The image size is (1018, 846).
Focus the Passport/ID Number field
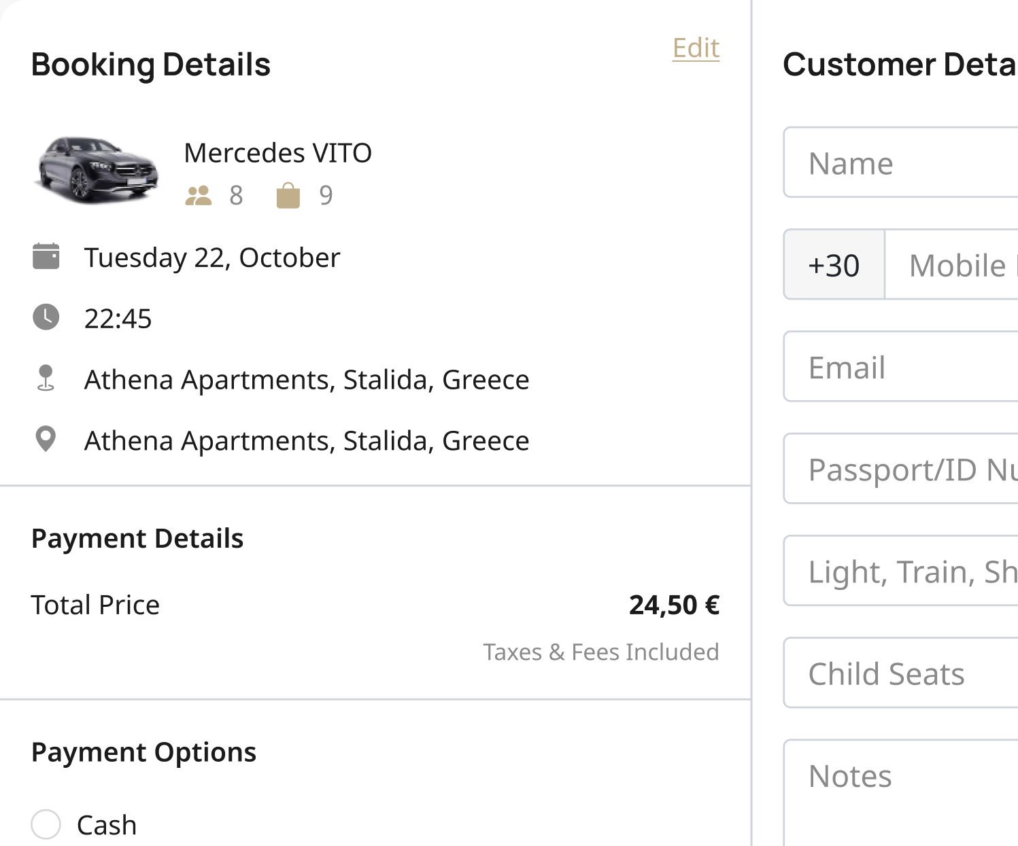pyautogui.click(x=901, y=468)
